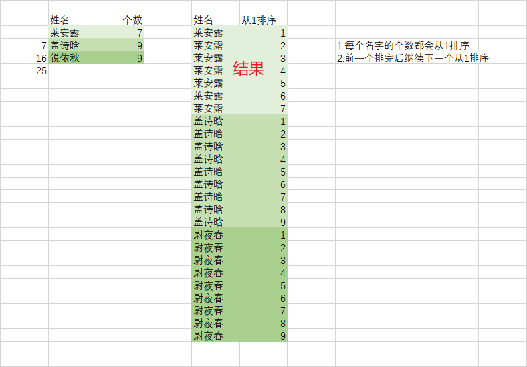Select 尉夜春 with sort number 4
Screen dimensions: 527x367
coord(215,272)
